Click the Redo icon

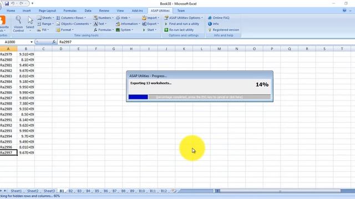point(21,4)
